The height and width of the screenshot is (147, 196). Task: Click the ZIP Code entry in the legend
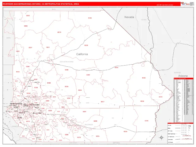click(170, 131)
